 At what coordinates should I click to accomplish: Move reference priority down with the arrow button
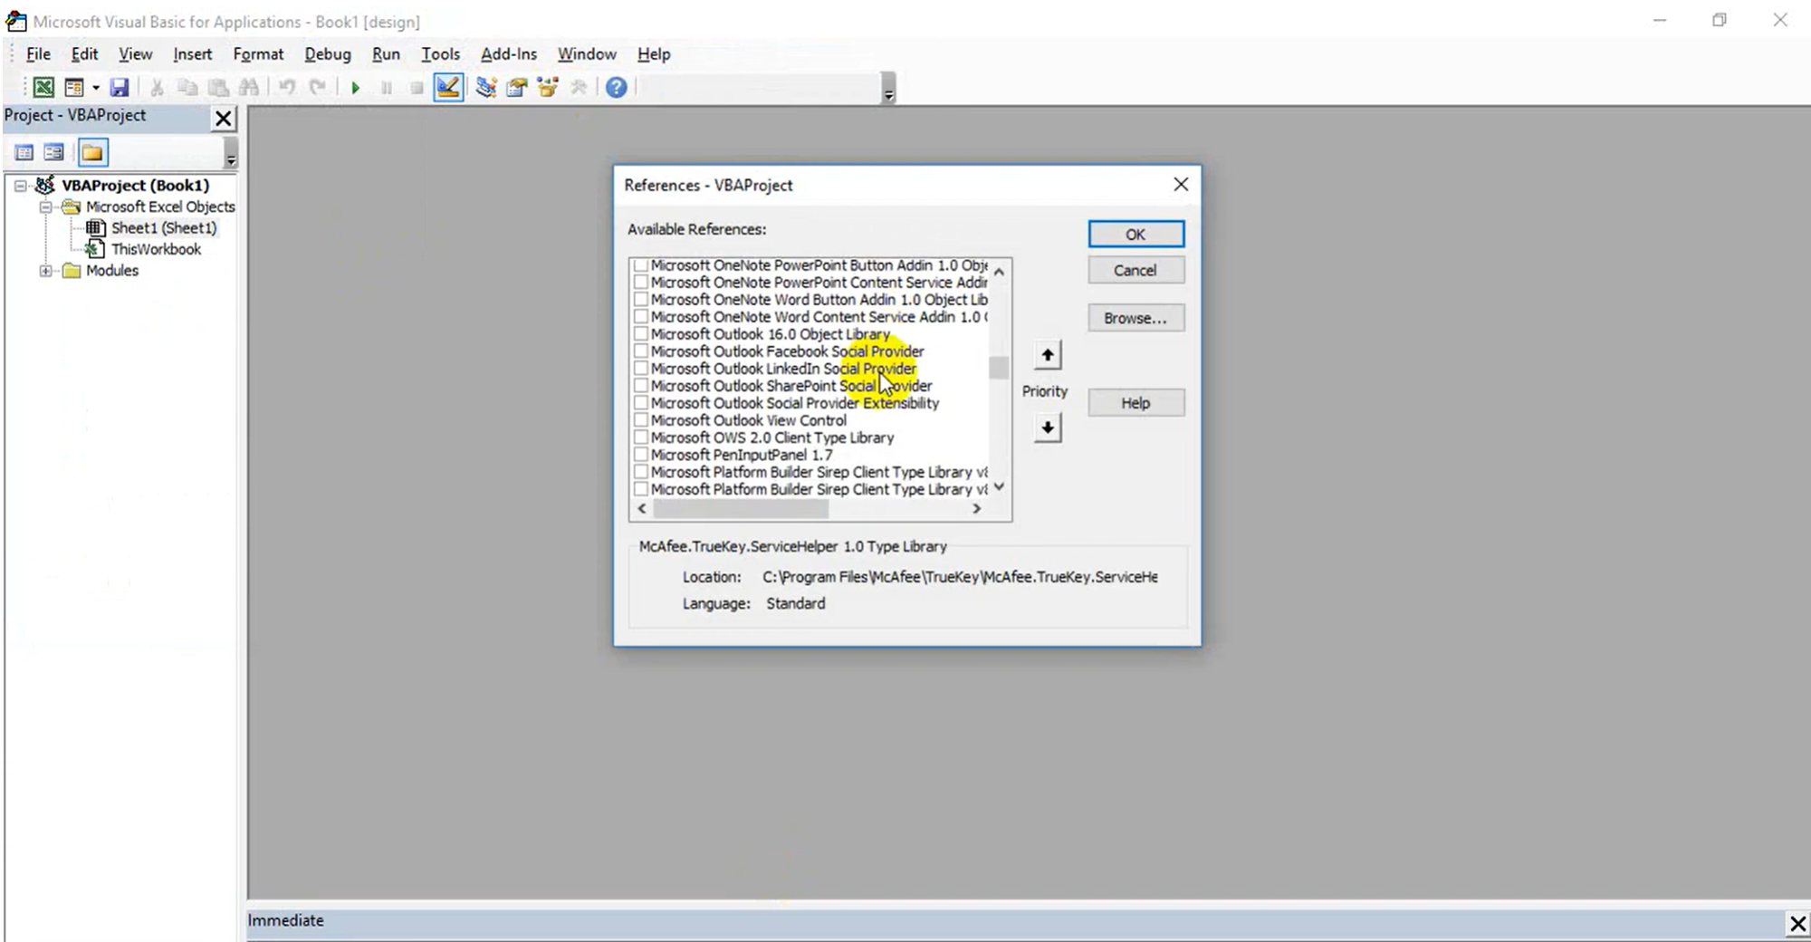click(1048, 428)
